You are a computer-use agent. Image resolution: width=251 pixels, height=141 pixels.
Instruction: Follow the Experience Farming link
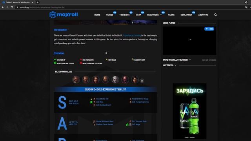pyautogui.click(x=132, y=36)
